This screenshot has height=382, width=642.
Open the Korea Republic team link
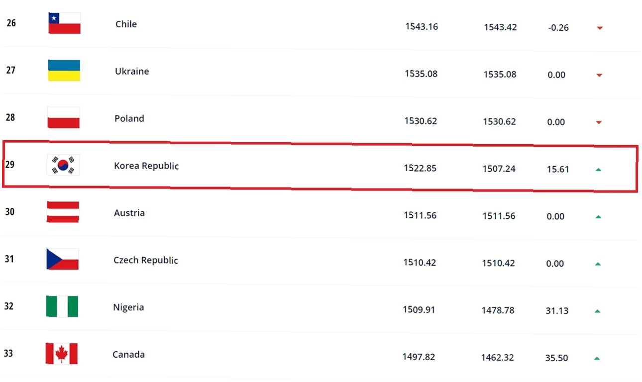pyautogui.click(x=146, y=166)
